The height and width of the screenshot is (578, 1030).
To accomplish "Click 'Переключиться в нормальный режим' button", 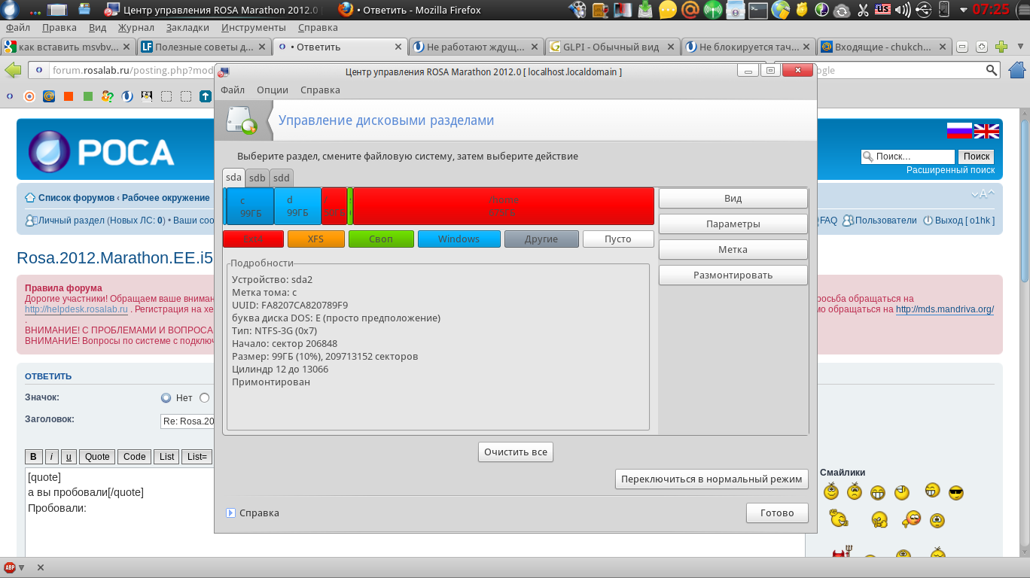I will click(712, 479).
